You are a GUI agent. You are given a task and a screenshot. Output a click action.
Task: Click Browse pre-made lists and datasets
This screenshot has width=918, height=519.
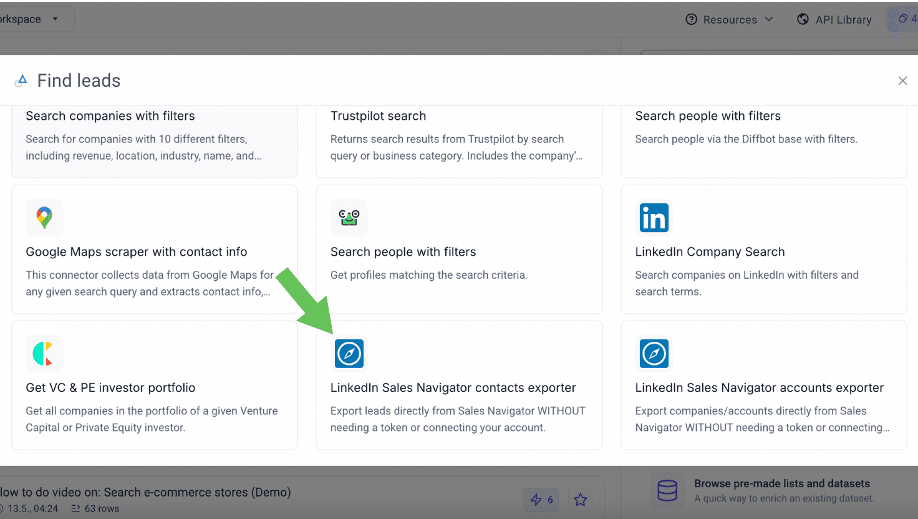(x=782, y=483)
